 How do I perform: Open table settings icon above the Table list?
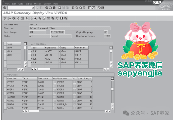tap(25, 44)
